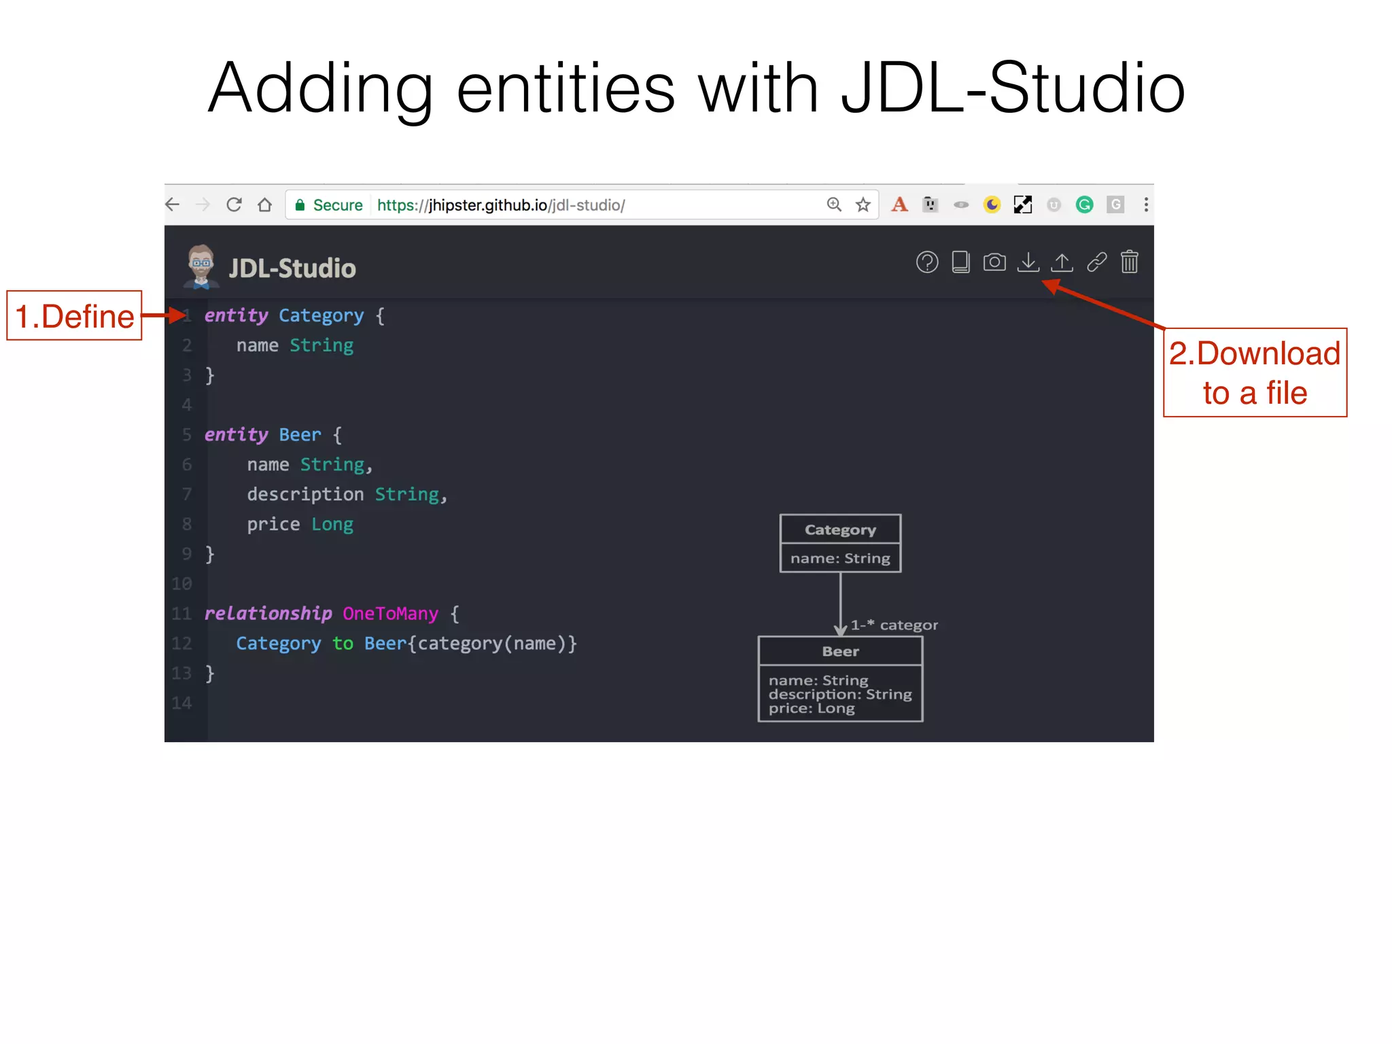
Task: Click the JDL-Studio logo title
Action: (x=292, y=268)
